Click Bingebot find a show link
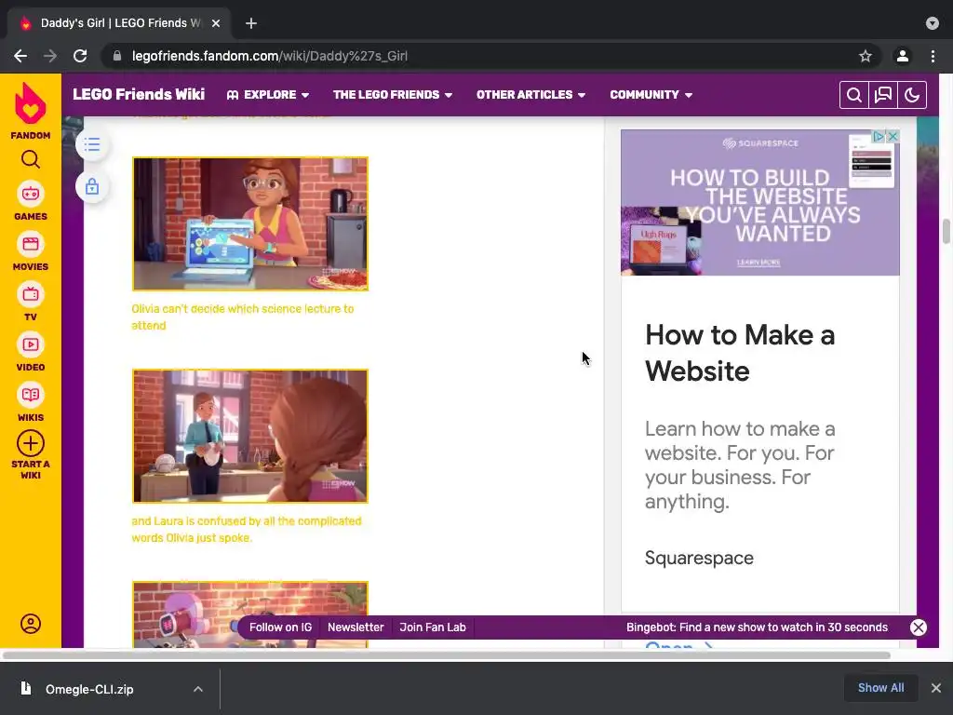953x715 pixels. (x=757, y=627)
